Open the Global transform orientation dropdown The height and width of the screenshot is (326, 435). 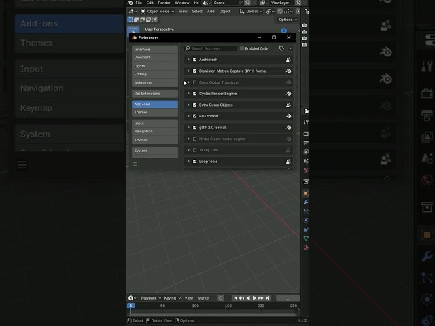click(251, 12)
